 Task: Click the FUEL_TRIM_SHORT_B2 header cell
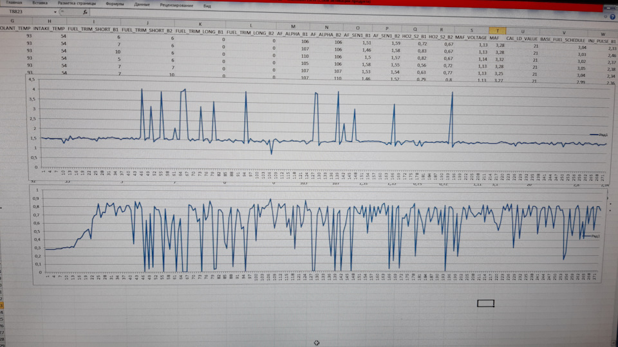point(147,30)
